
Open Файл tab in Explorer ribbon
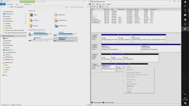click(3, 4)
